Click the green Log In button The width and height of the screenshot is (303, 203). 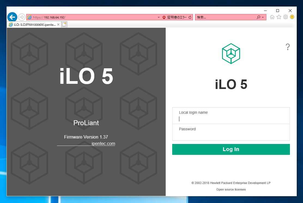[x=231, y=149]
